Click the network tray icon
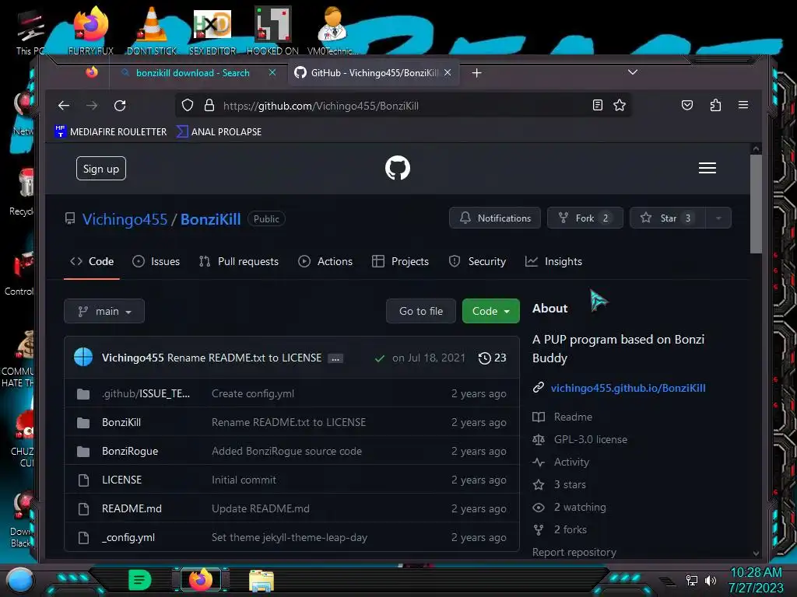 692,580
